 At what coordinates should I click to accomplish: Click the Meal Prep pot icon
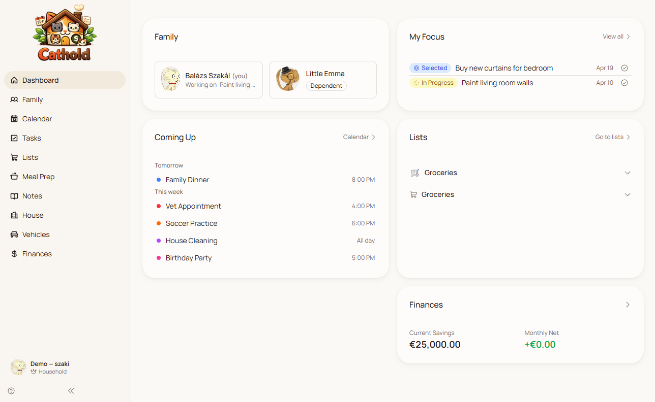14,177
